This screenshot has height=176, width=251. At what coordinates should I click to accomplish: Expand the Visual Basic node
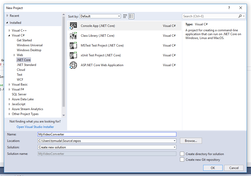pos(9,85)
